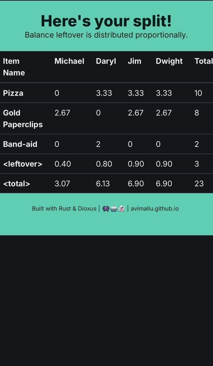The height and width of the screenshot is (366, 213).
Task: Click the ghost emoji in footer
Action: pos(121,209)
